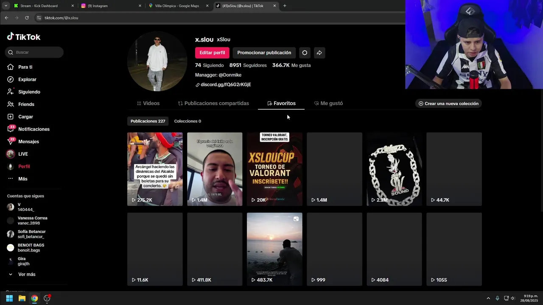Click Promocionar publicación button
The width and height of the screenshot is (543, 305).
[264, 53]
